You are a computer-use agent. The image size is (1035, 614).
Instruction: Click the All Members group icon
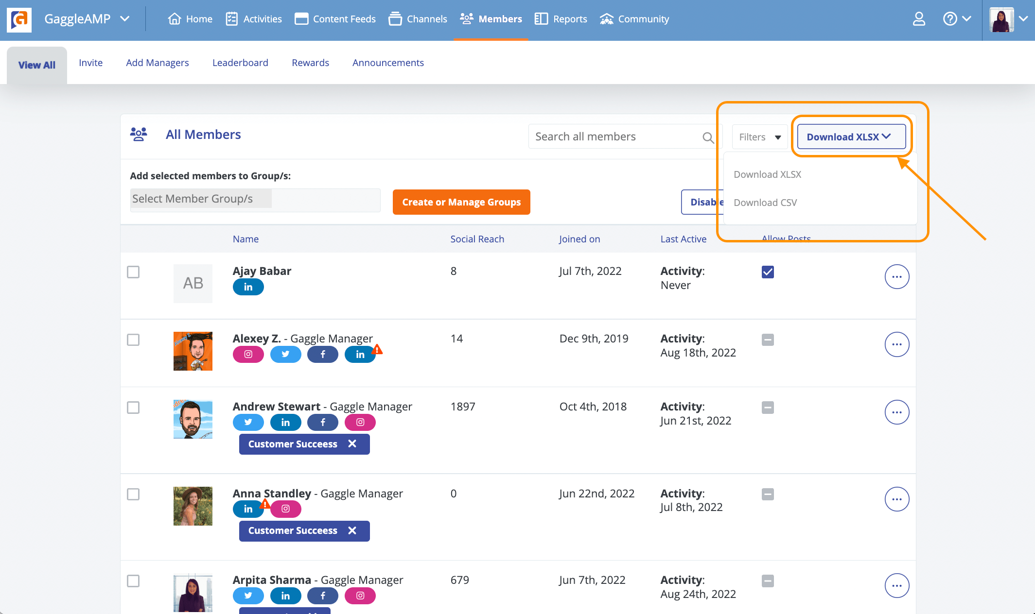point(139,134)
